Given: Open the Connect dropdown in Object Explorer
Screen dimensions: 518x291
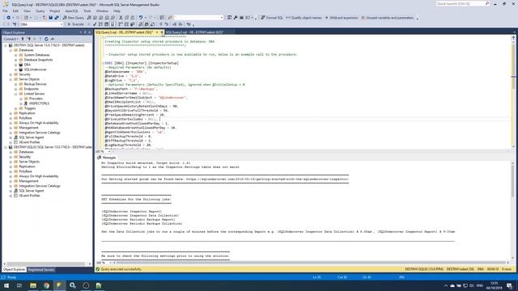Looking at the screenshot, I should pyautogui.click(x=11, y=39).
